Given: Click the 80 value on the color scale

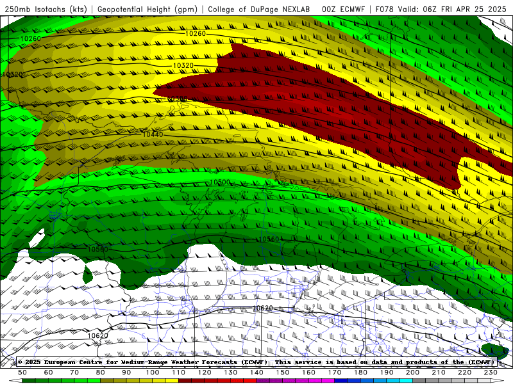Looking at the screenshot, I should (x=101, y=372).
